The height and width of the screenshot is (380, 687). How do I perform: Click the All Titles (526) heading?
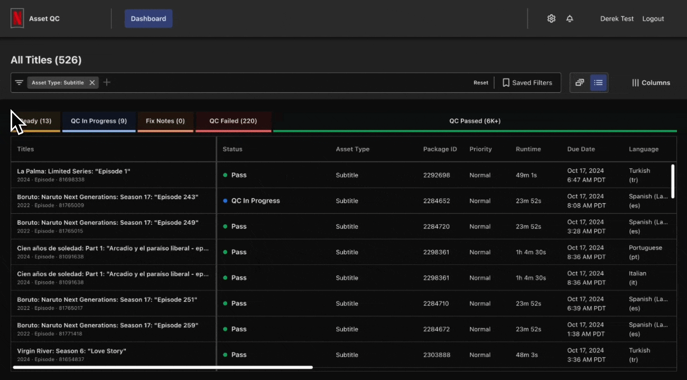(46, 60)
